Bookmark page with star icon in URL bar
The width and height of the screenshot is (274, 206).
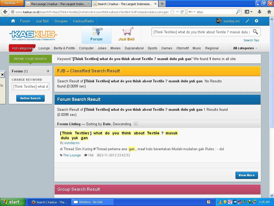pyautogui.click(x=172, y=12)
